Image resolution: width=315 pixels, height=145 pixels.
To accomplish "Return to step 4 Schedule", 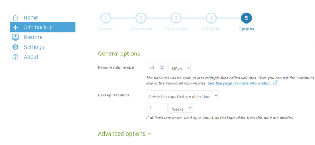I will (211, 18).
